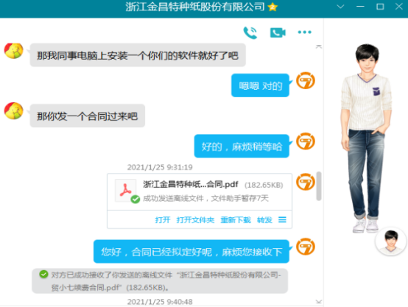Jump to top with chat scroll-up arrow
The image size is (408, 307).
(x=319, y=46)
